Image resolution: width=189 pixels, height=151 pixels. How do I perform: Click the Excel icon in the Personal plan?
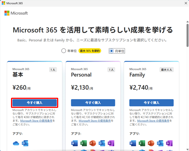pos(84,143)
